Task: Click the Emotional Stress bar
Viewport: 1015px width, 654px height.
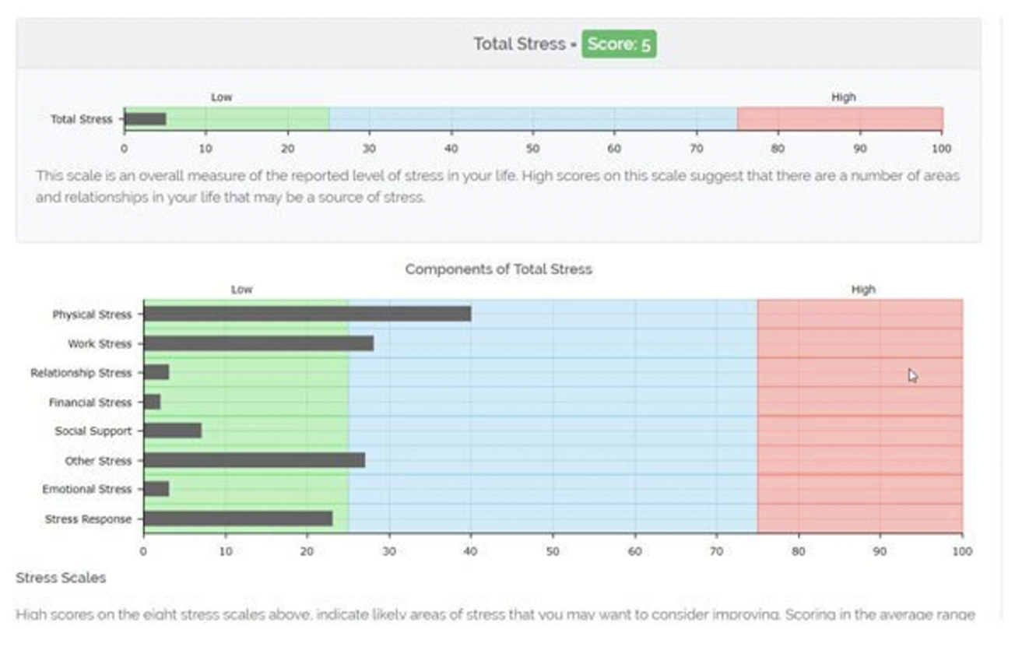Action: tap(156, 490)
